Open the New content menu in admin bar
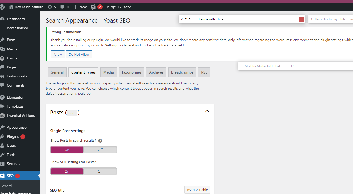Image resolution: width=353 pixels, height=194 pixels. [80, 7]
